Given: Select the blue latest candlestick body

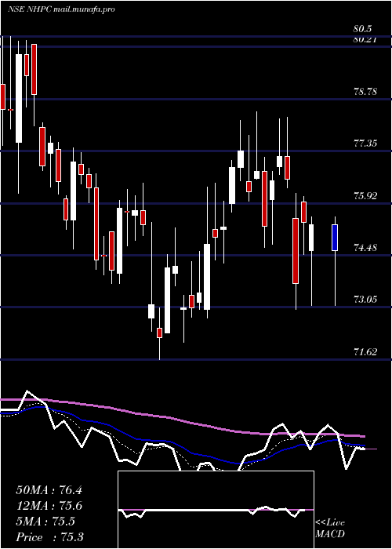Looking at the screenshot, I should click(335, 238).
